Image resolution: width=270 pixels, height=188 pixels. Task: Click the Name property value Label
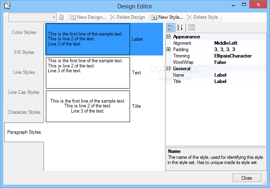220,75
